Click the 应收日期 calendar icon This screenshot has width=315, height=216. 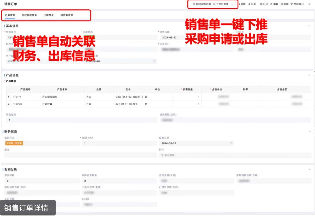point(231,143)
